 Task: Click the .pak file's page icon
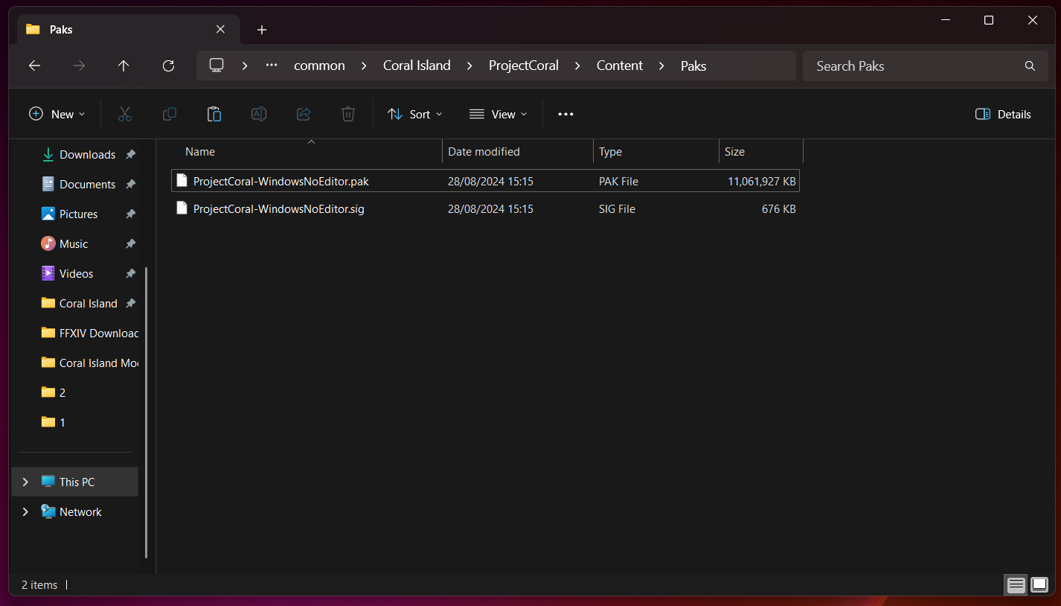(x=182, y=180)
